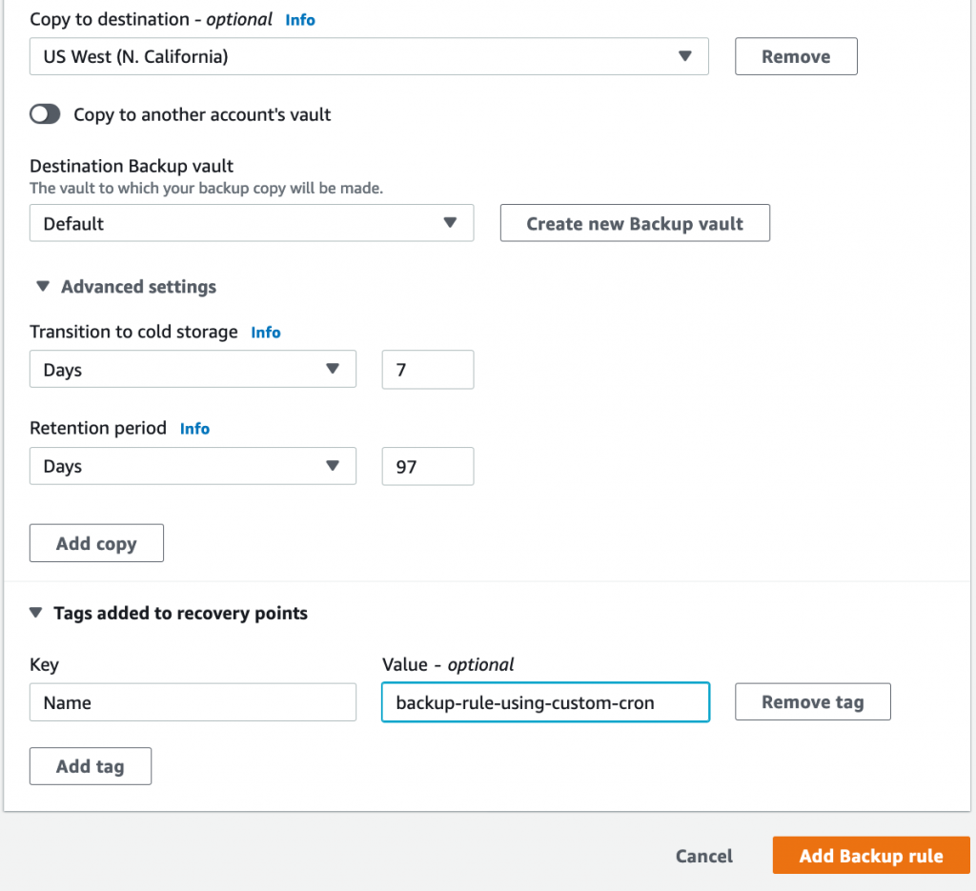Click the Advanced settings disclosure triangle

[41, 286]
